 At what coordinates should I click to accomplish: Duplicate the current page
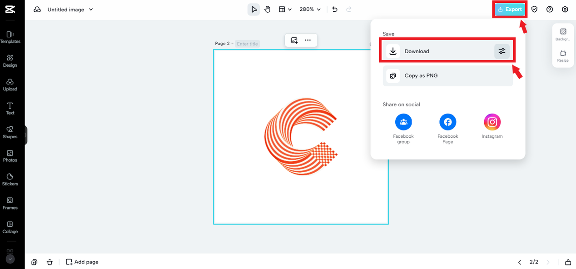[x=34, y=262]
